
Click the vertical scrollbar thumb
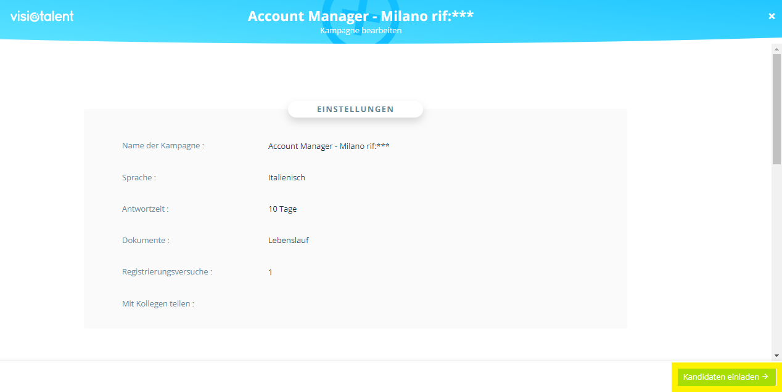point(776,108)
